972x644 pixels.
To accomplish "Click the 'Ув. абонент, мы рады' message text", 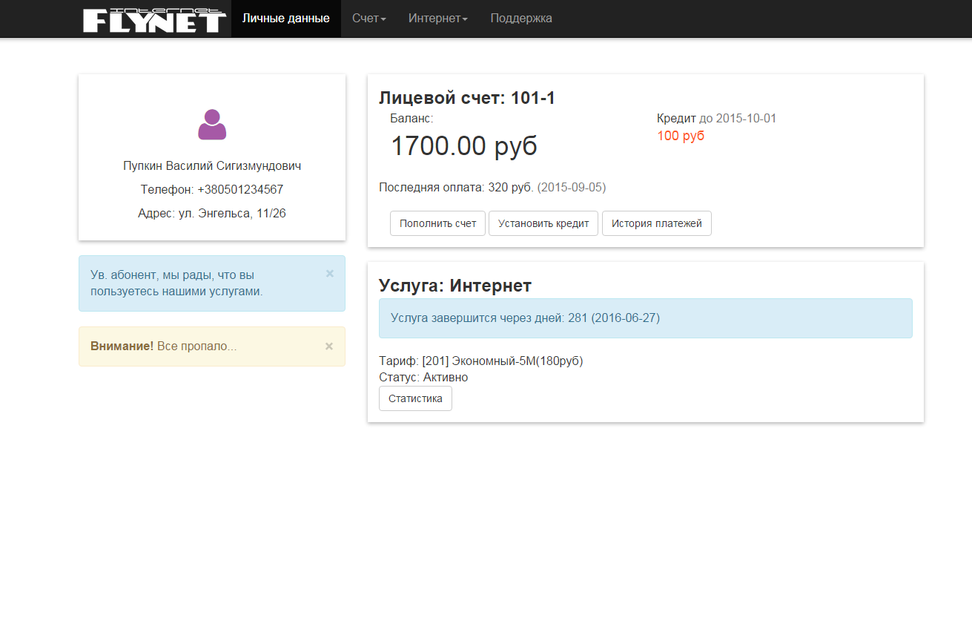I will [176, 283].
